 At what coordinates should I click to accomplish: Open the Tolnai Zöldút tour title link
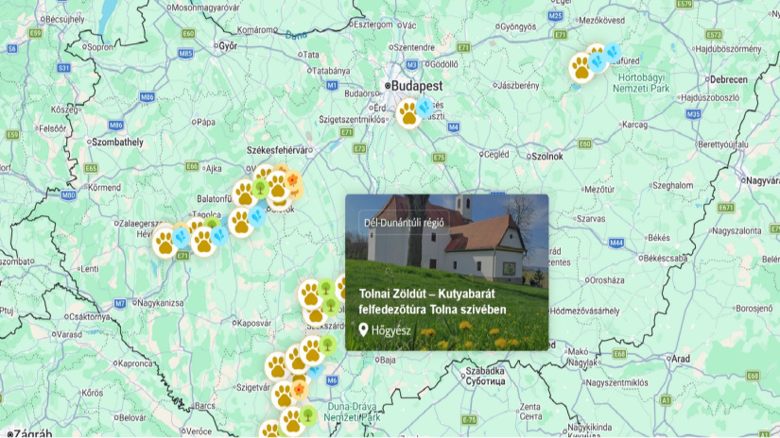pos(432,301)
